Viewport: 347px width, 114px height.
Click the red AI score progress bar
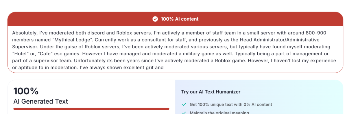91,109
